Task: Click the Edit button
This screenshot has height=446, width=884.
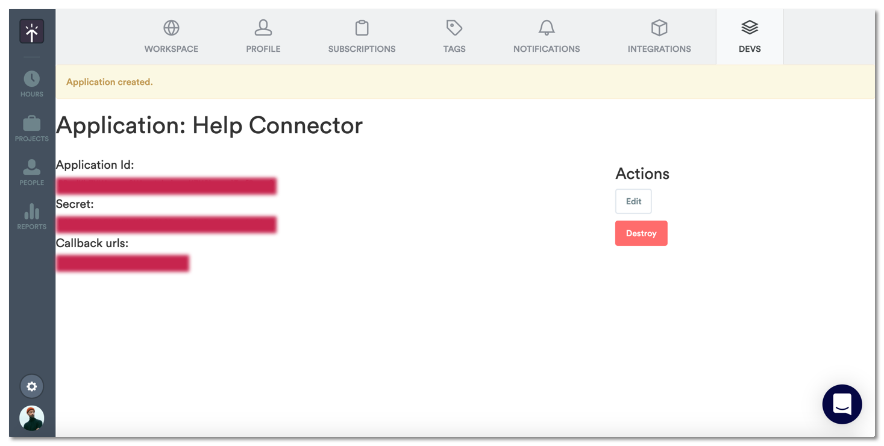Action: pos(633,201)
